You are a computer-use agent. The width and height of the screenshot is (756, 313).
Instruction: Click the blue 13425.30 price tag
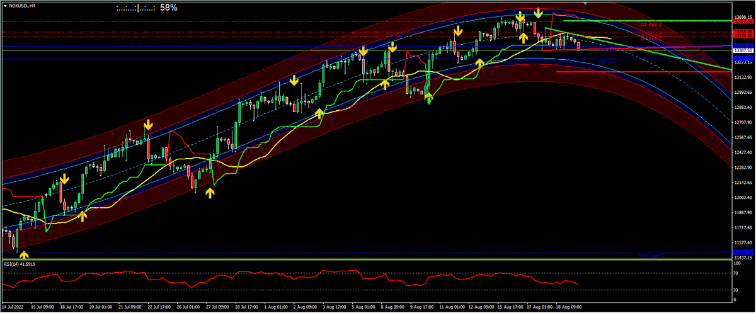(743, 46)
